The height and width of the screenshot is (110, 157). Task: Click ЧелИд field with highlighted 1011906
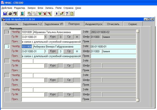click(27, 47)
